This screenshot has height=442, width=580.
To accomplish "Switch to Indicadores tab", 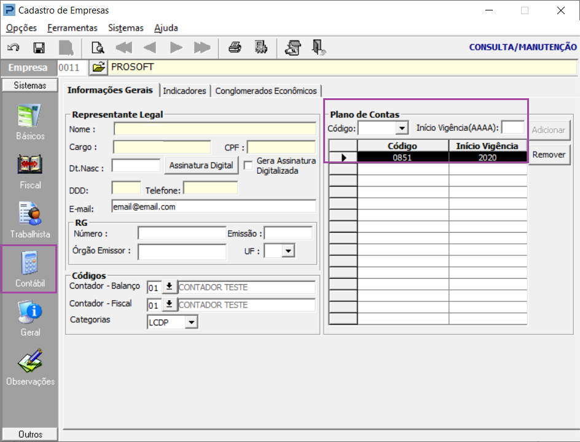I will click(x=184, y=91).
